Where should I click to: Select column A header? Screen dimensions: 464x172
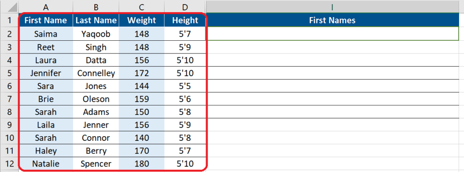[46, 7]
